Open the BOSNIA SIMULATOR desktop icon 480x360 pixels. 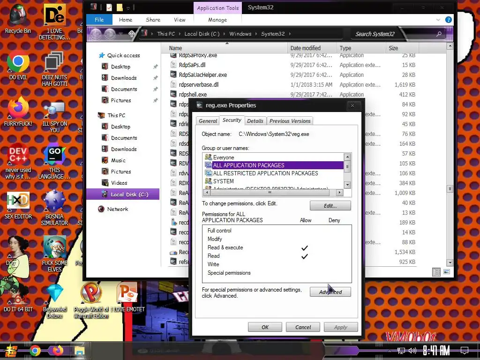click(x=54, y=208)
